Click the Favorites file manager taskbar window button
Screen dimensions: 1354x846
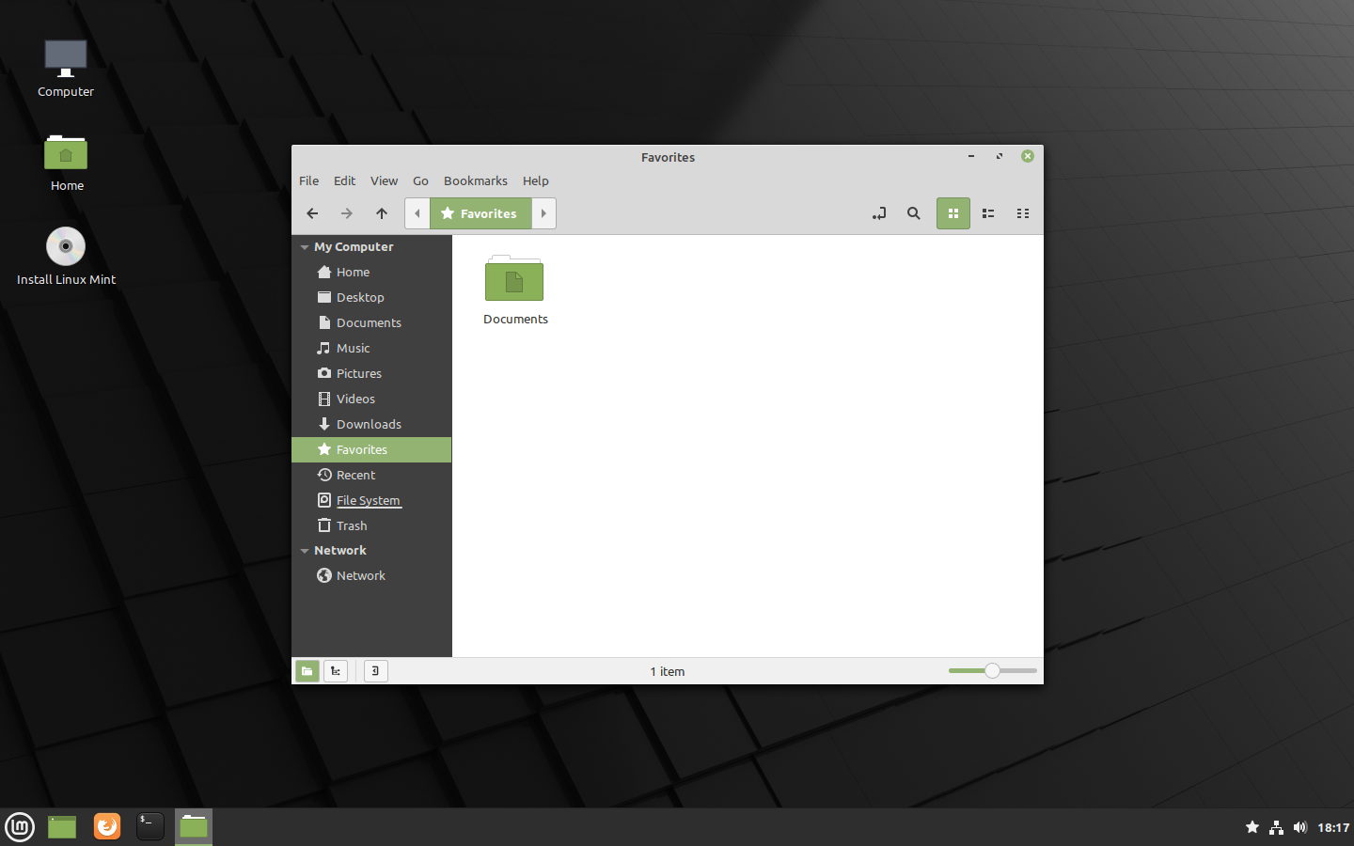[x=194, y=827]
